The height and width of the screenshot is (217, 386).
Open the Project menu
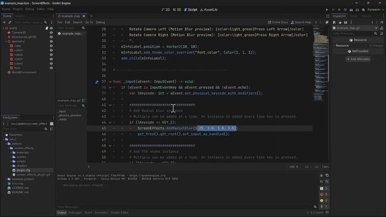pyautogui.click(x=17, y=9)
